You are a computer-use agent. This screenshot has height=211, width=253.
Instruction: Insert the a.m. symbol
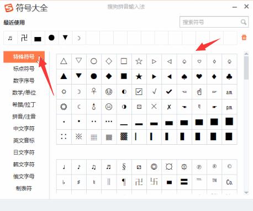click(229, 92)
